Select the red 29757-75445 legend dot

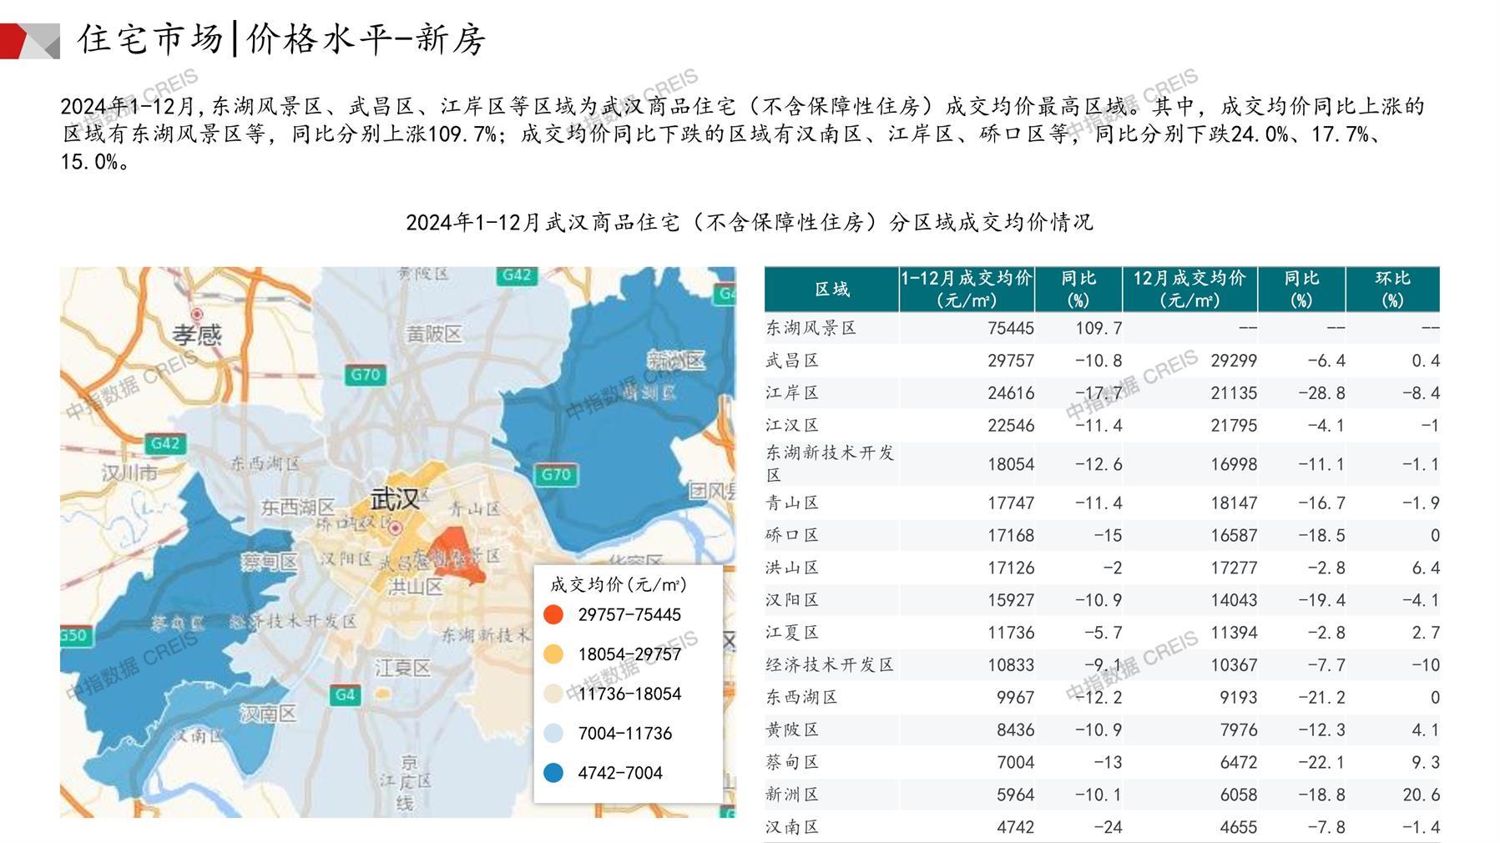(x=553, y=615)
